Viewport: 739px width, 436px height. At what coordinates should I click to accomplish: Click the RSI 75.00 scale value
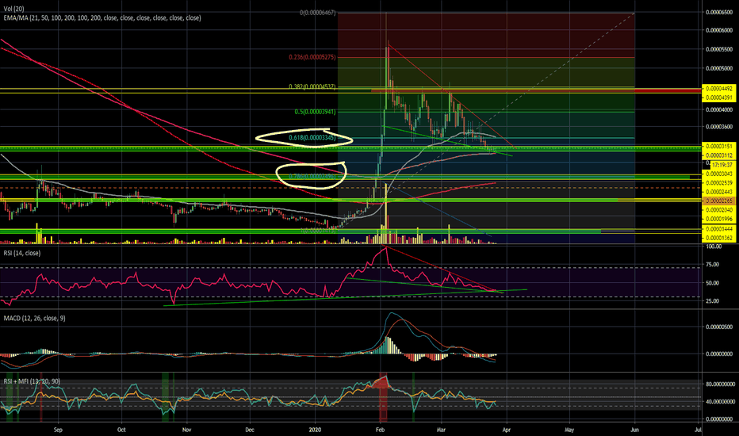pos(712,265)
